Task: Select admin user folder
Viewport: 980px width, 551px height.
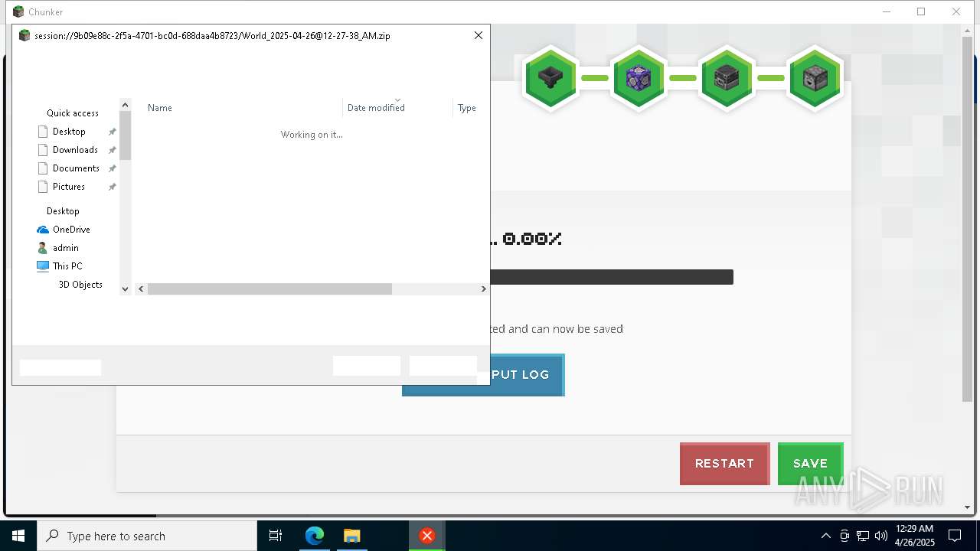Action: (x=66, y=248)
